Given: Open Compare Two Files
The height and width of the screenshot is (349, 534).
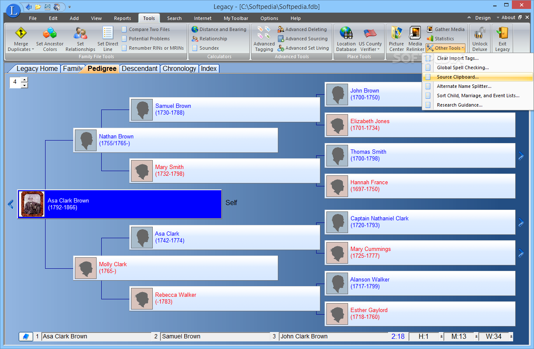Looking at the screenshot, I should (x=145, y=29).
